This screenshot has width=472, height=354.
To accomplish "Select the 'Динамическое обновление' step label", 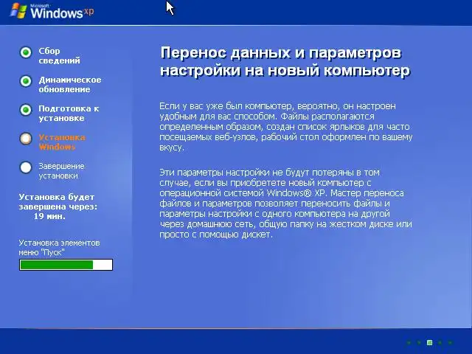I will point(70,85).
